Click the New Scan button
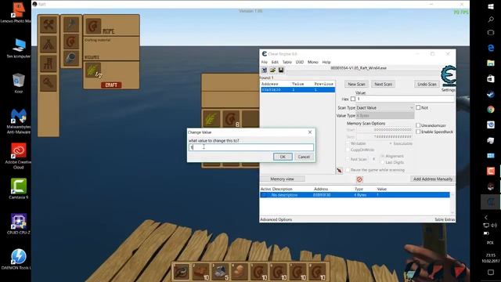This screenshot has height=282, width=501. point(356,84)
